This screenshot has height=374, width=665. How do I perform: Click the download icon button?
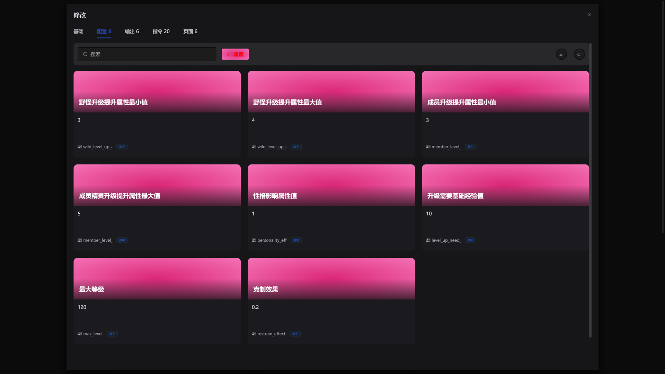pos(561,54)
